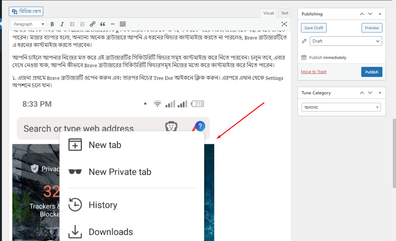Open the অন্যান্য category dropdown
Screen dimensions: 396x241
tap(341, 107)
